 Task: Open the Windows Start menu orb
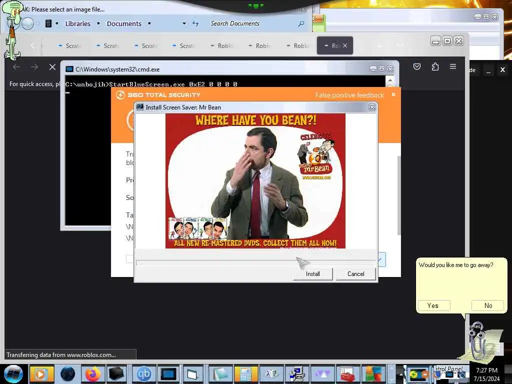pos(13,374)
